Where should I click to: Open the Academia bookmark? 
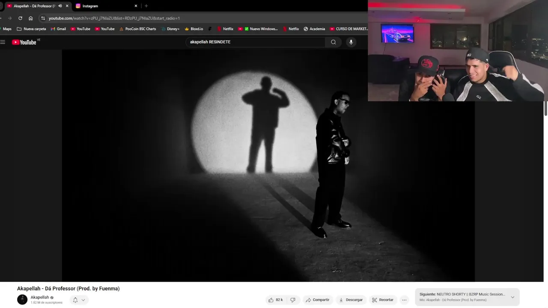(x=314, y=29)
